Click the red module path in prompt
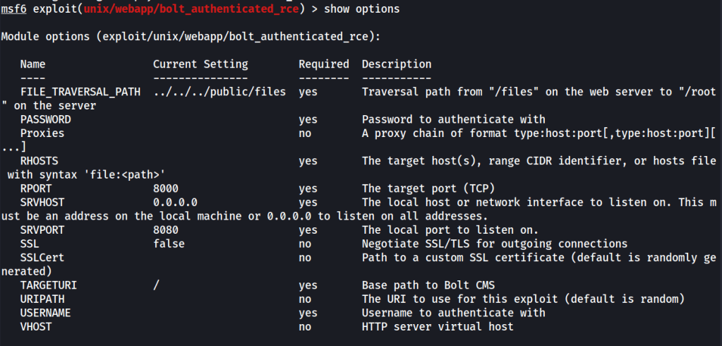Viewport: 722px width, 346px height. (176, 9)
